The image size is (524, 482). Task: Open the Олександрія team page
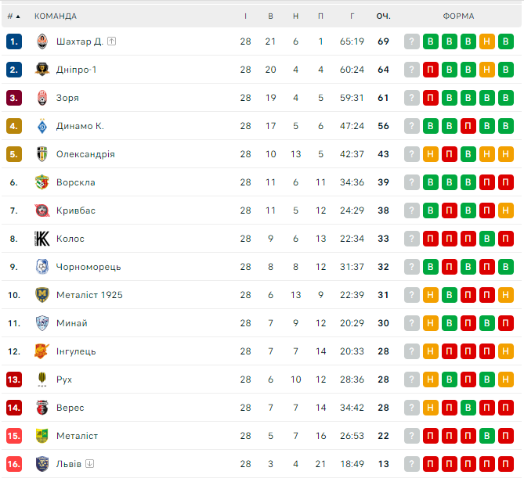click(85, 154)
